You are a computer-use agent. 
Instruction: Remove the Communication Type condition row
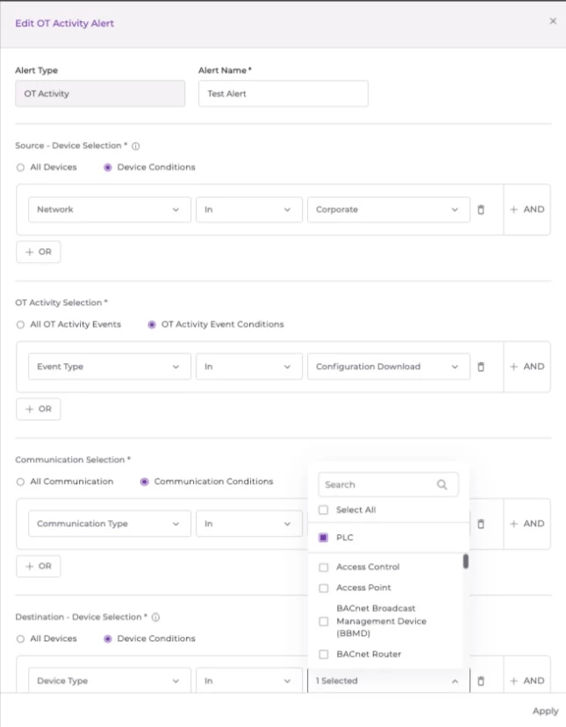click(x=480, y=524)
